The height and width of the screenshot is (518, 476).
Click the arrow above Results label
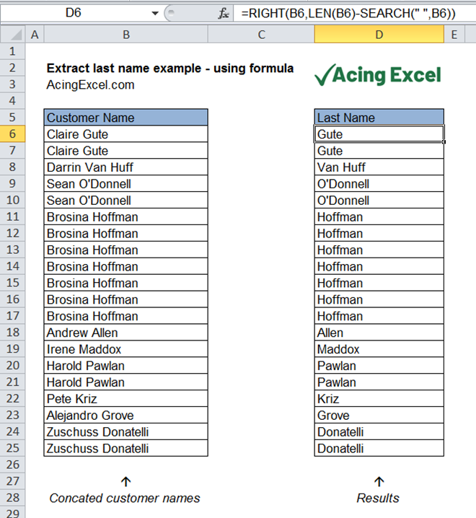click(379, 481)
